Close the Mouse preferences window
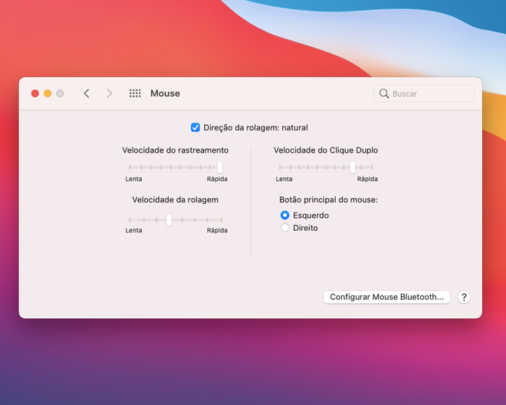 pyautogui.click(x=35, y=94)
